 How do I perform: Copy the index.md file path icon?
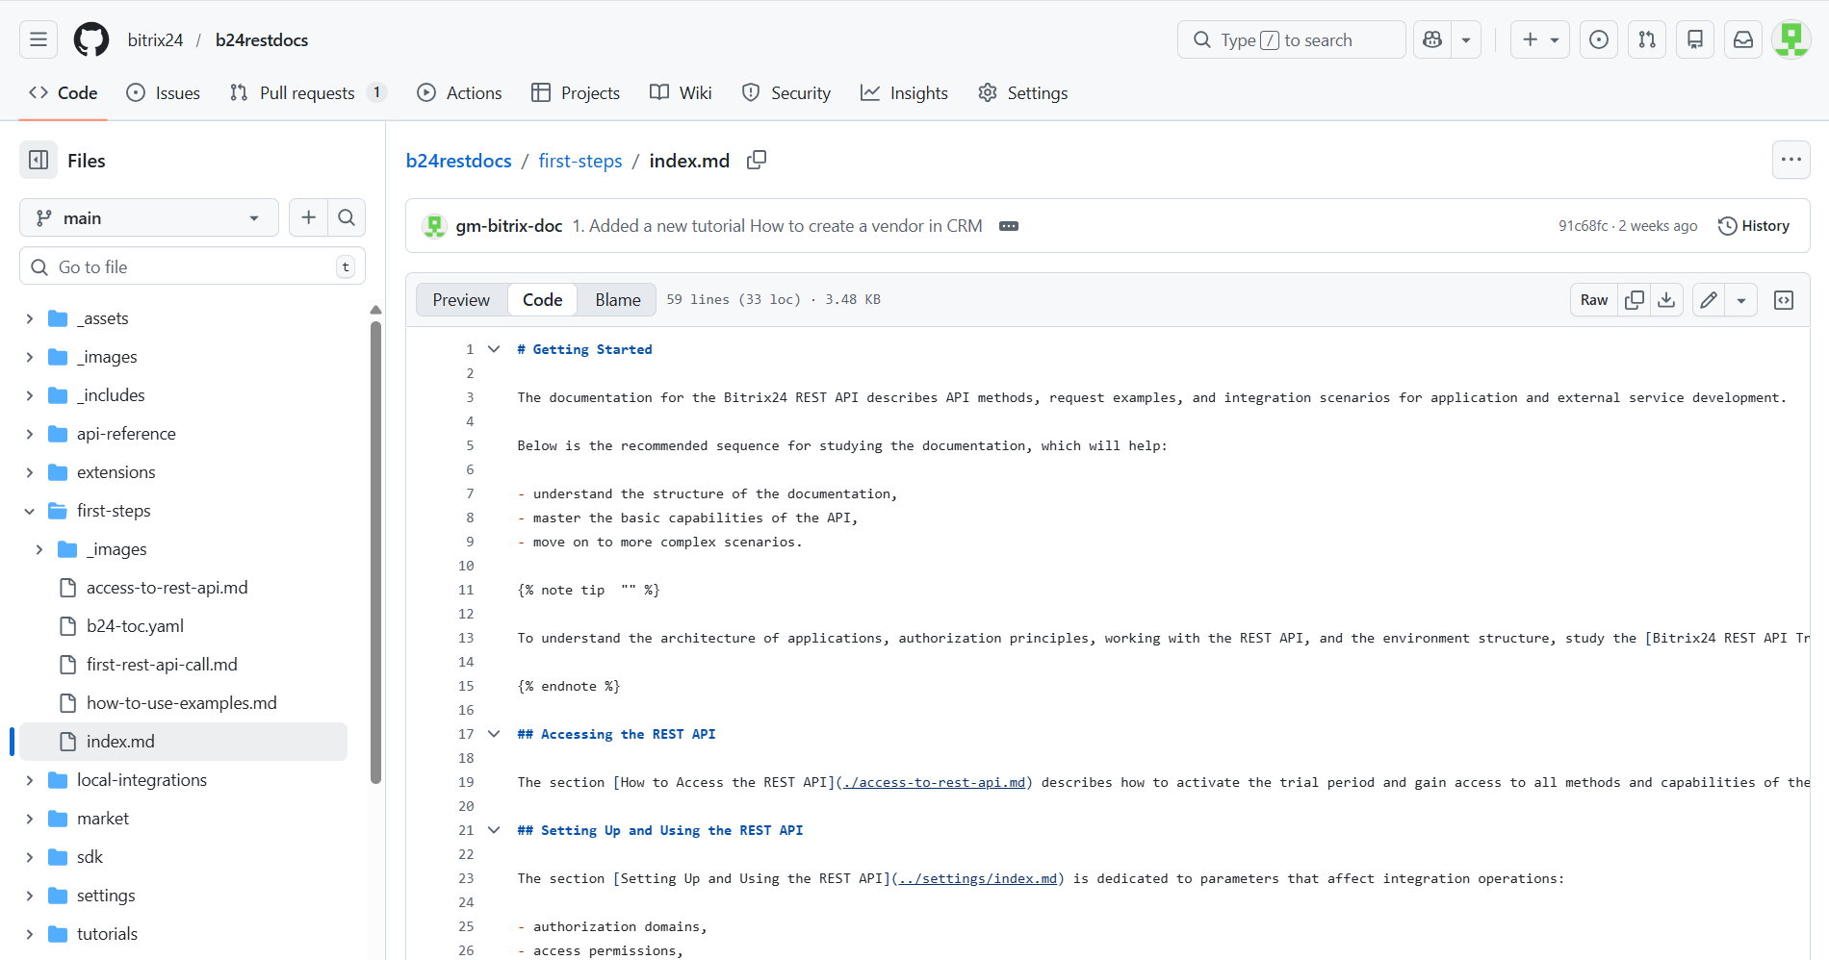[756, 160]
